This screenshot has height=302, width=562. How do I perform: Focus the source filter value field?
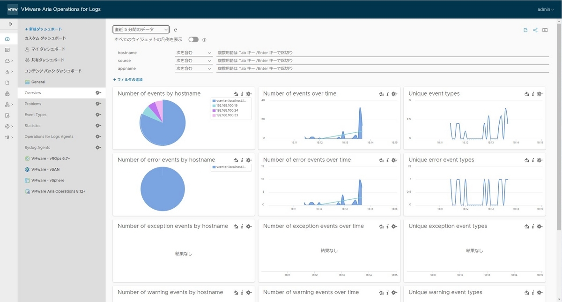coord(383,61)
